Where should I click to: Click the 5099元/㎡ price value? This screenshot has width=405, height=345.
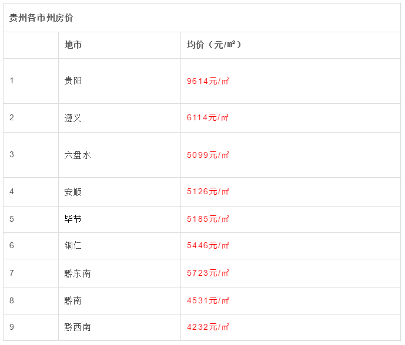(x=207, y=155)
